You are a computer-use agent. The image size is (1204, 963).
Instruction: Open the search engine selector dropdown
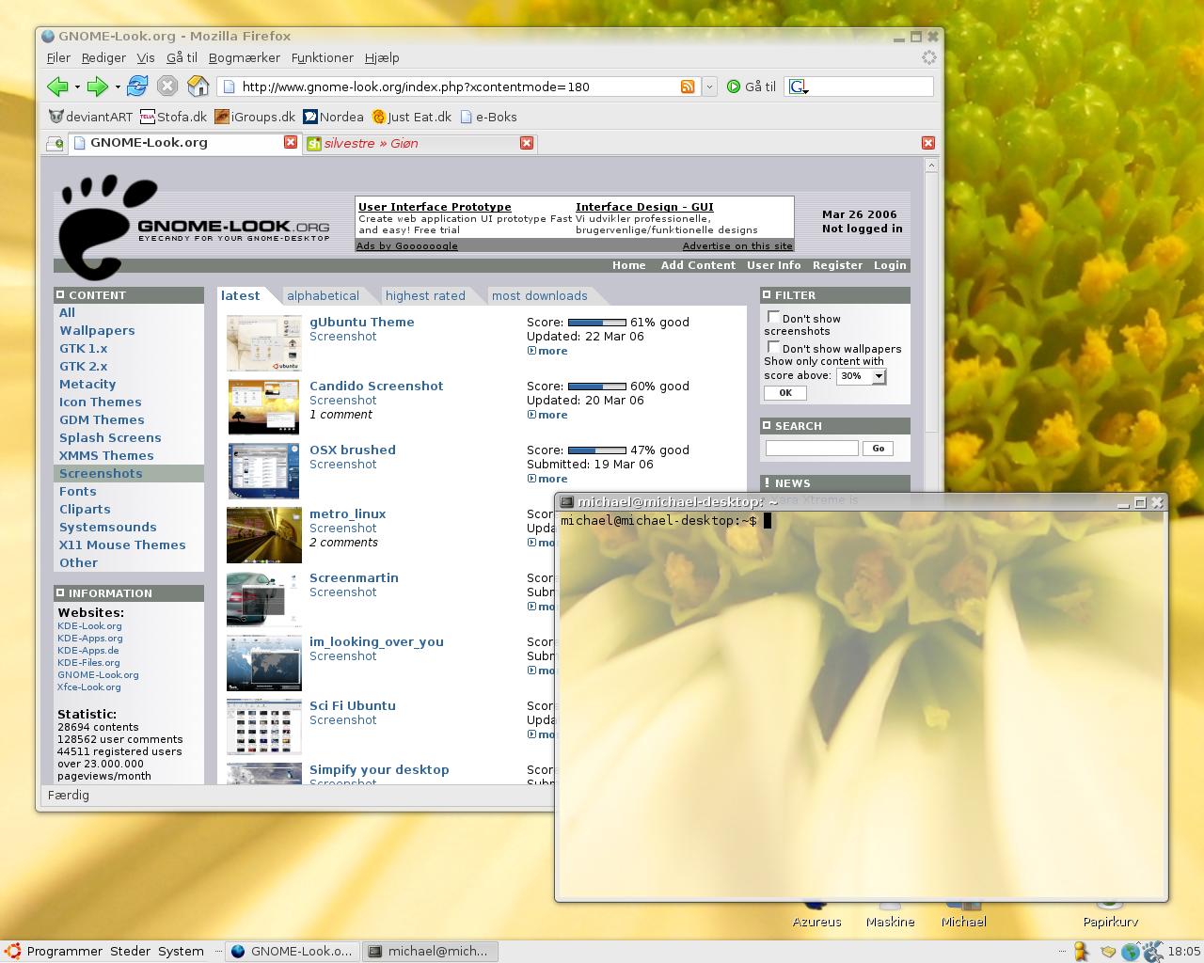click(799, 87)
